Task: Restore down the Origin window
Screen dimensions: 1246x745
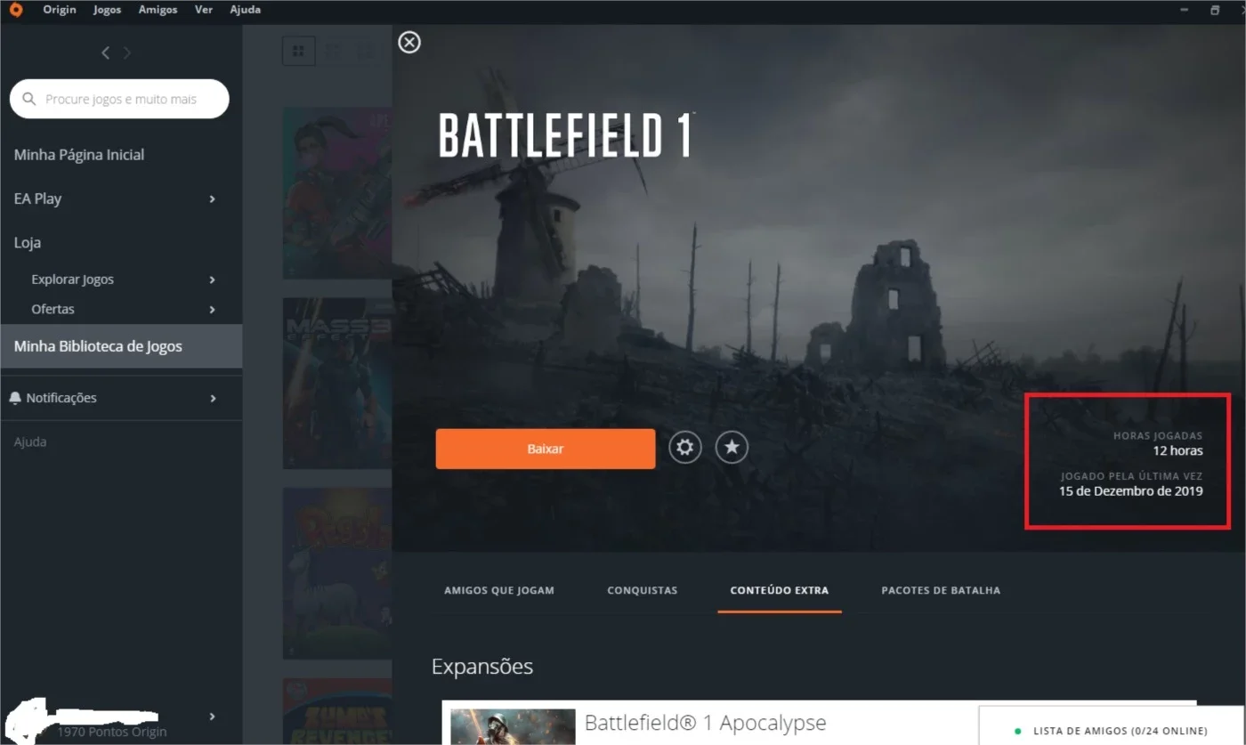Action: tap(1215, 10)
